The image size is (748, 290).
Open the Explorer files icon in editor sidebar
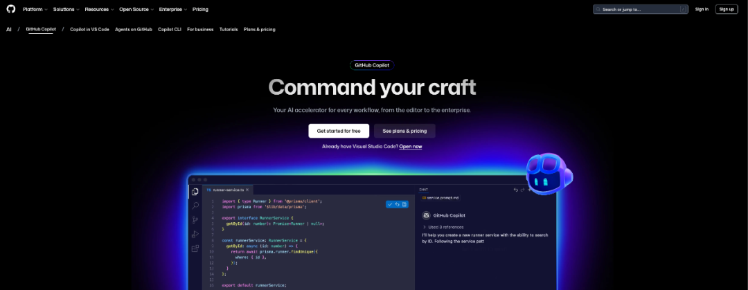point(195,192)
